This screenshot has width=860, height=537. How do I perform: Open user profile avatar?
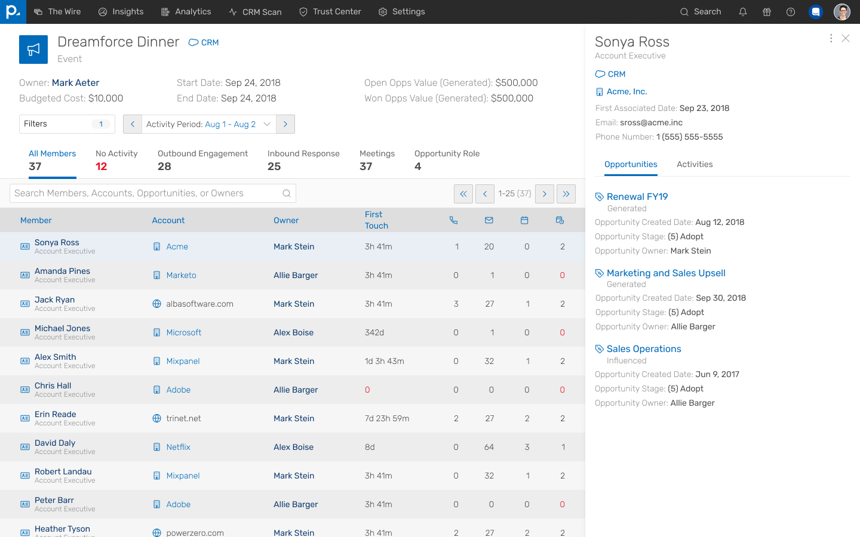(842, 12)
